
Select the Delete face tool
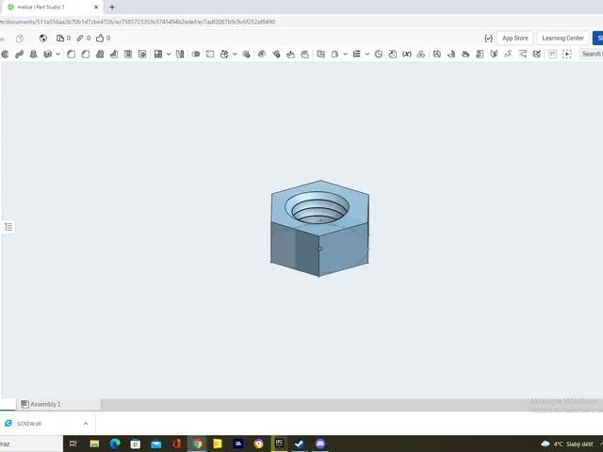(276, 55)
